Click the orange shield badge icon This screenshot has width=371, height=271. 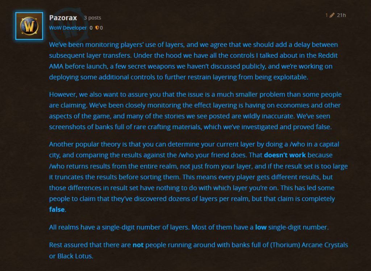tap(97, 28)
